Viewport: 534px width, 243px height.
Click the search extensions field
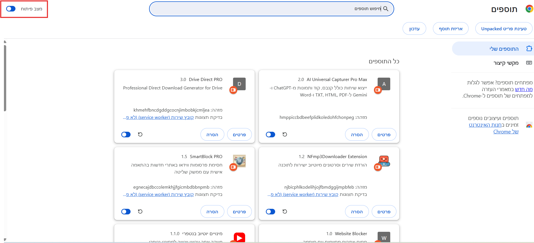point(271,9)
